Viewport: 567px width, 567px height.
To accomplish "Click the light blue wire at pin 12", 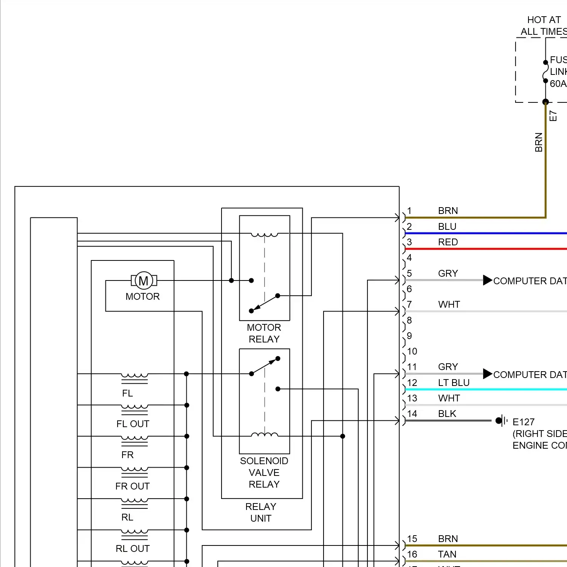I will click(486, 389).
